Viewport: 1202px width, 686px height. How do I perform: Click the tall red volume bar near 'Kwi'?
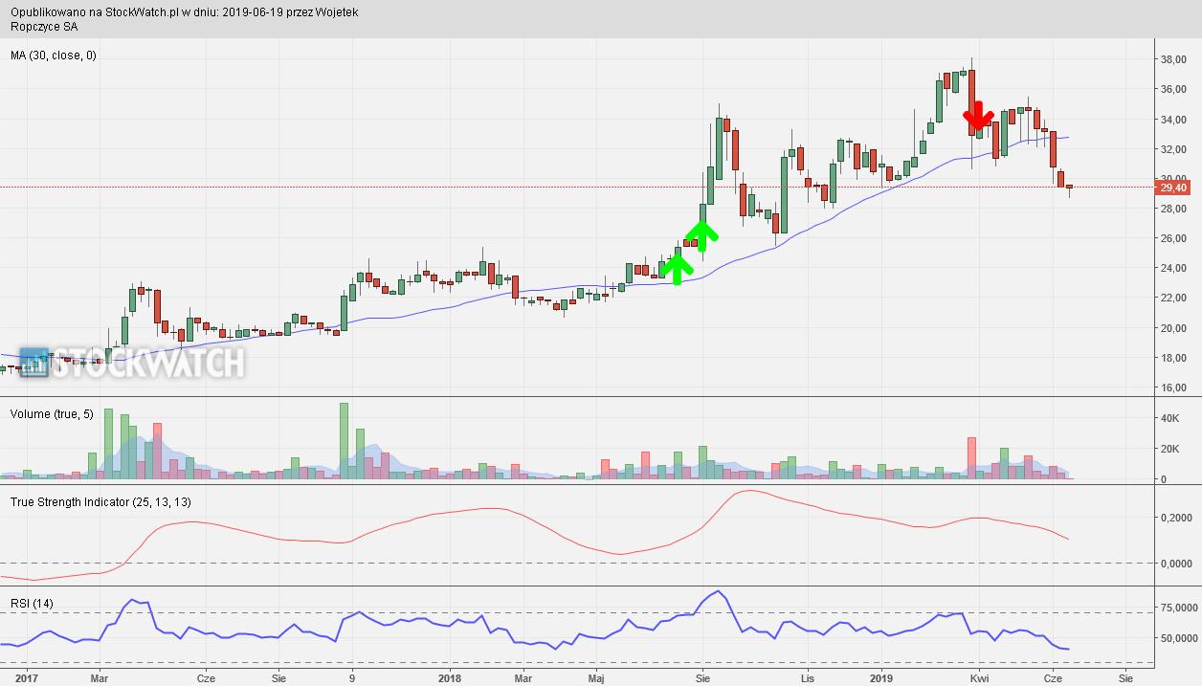pyautogui.click(x=971, y=458)
